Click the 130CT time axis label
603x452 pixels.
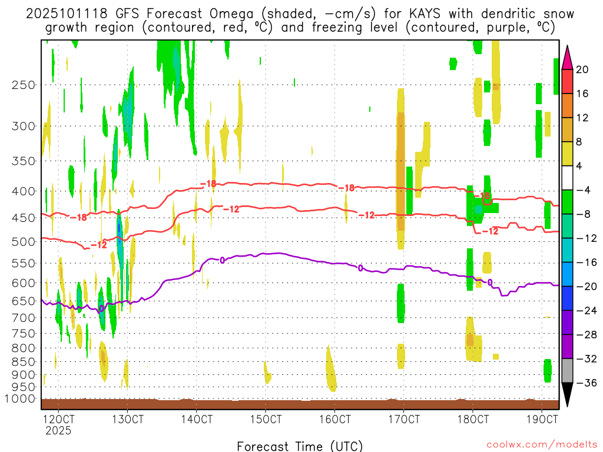(127, 419)
